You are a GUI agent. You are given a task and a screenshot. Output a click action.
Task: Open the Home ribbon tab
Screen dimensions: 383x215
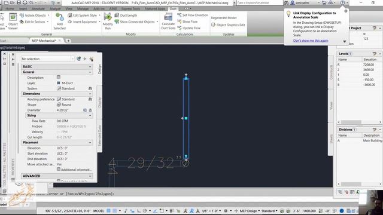(x=10, y=8)
